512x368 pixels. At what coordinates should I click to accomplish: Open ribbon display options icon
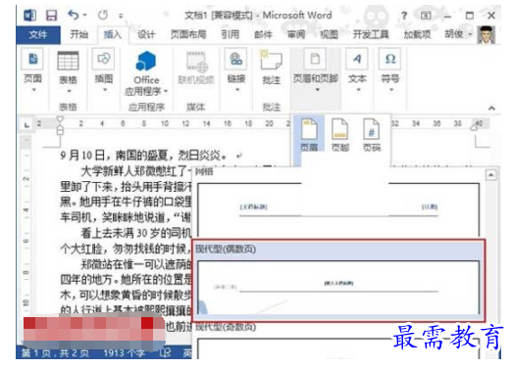click(426, 15)
